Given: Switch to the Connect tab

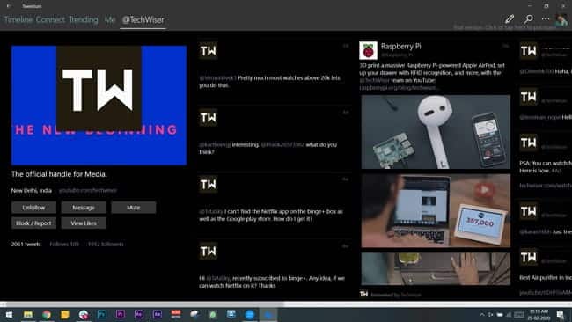Looking at the screenshot, I should click(x=50, y=19).
